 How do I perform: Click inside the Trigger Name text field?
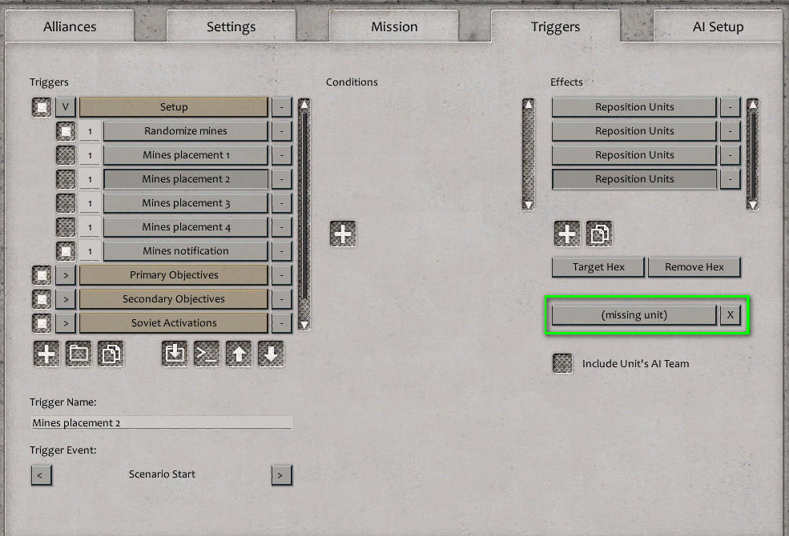click(160, 422)
